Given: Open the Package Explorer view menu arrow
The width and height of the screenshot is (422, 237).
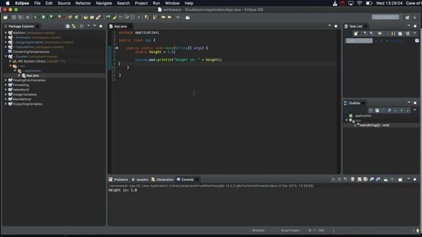Looking at the screenshot, I should click(88, 26).
